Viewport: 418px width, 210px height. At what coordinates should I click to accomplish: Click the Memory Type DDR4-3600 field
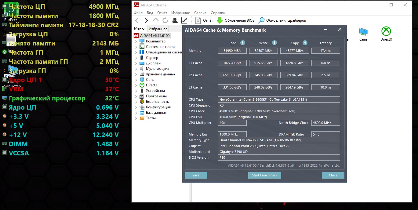pyautogui.click(x=279, y=140)
